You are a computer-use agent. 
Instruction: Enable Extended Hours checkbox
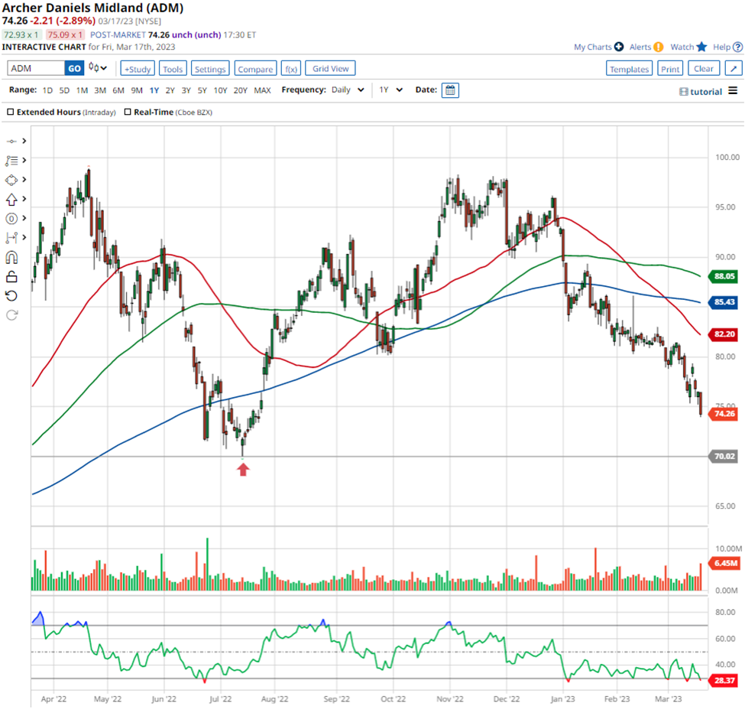11,112
